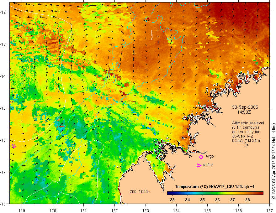Click the temperature color bar at 23
276x213 pixels.
(172, 193)
